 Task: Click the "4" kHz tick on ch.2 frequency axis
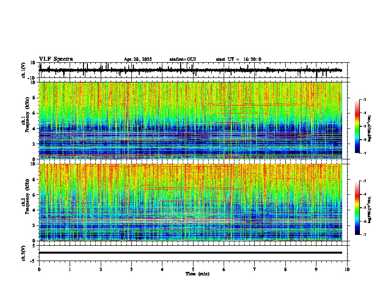click(35, 210)
